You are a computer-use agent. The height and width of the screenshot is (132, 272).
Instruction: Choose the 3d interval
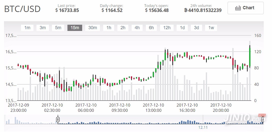click(196, 28)
